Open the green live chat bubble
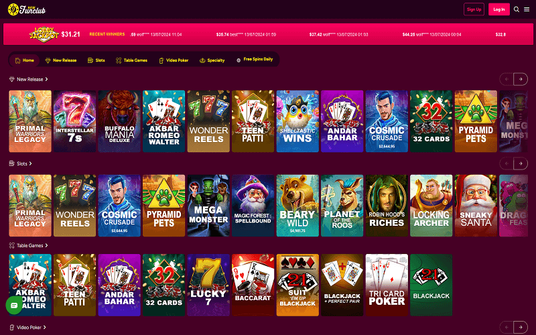Viewport: 536px width, 335px height. click(x=14, y=306)
